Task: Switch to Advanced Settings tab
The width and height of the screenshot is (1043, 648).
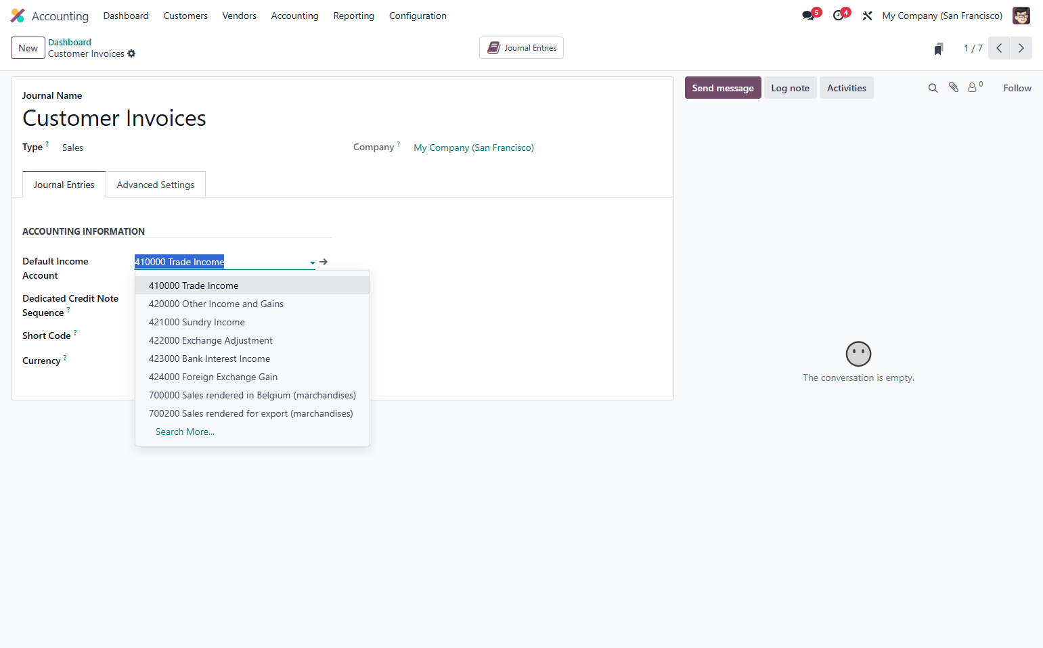Action: pyautogui.click(x=156, y=185)
